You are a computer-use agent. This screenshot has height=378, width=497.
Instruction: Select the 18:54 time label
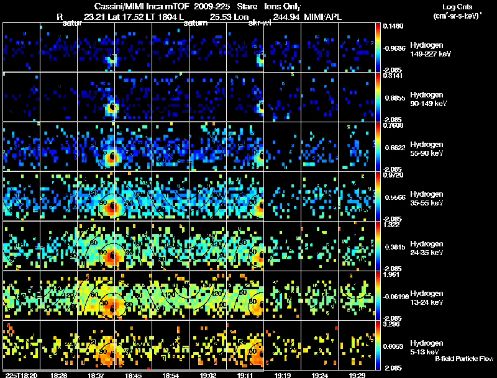tap(170, 375)
